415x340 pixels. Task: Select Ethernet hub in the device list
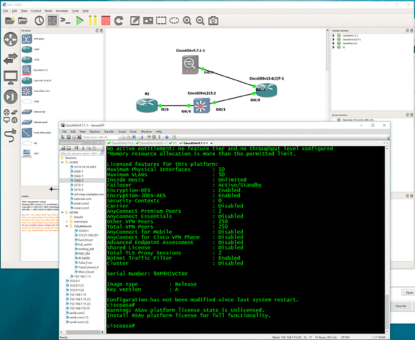(33, 112)
